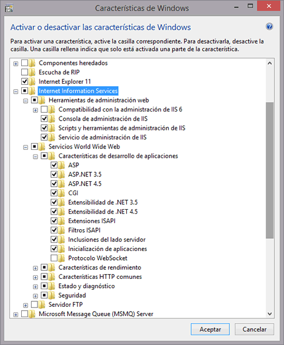Select the Servidor FTP folder icon
The width and height of the screenshot is (284, 345).
42,304
